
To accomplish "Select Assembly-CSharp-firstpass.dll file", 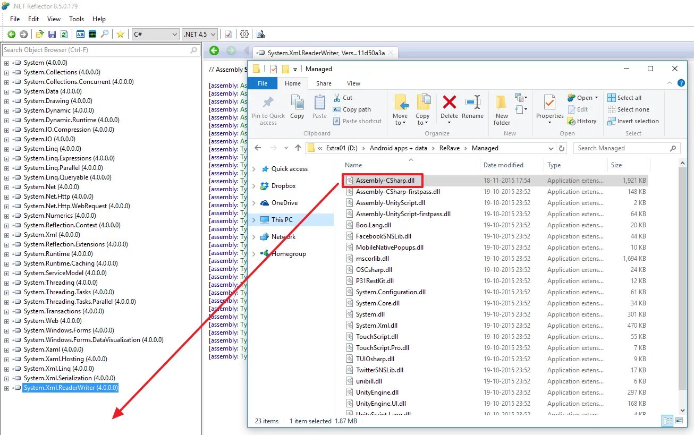I will coord(398,192).
